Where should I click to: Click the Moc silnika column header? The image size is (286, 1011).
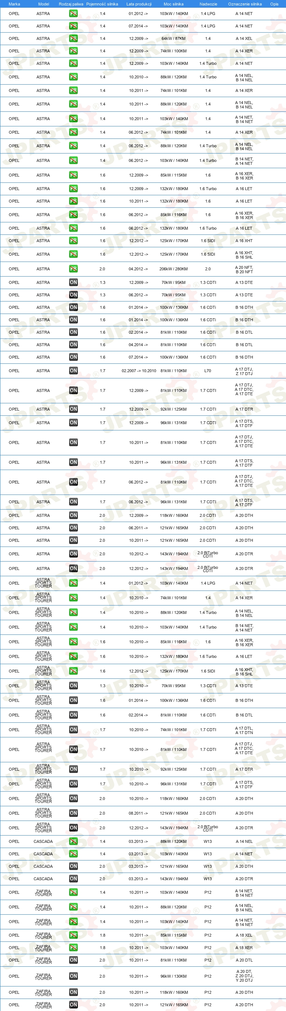174,4
